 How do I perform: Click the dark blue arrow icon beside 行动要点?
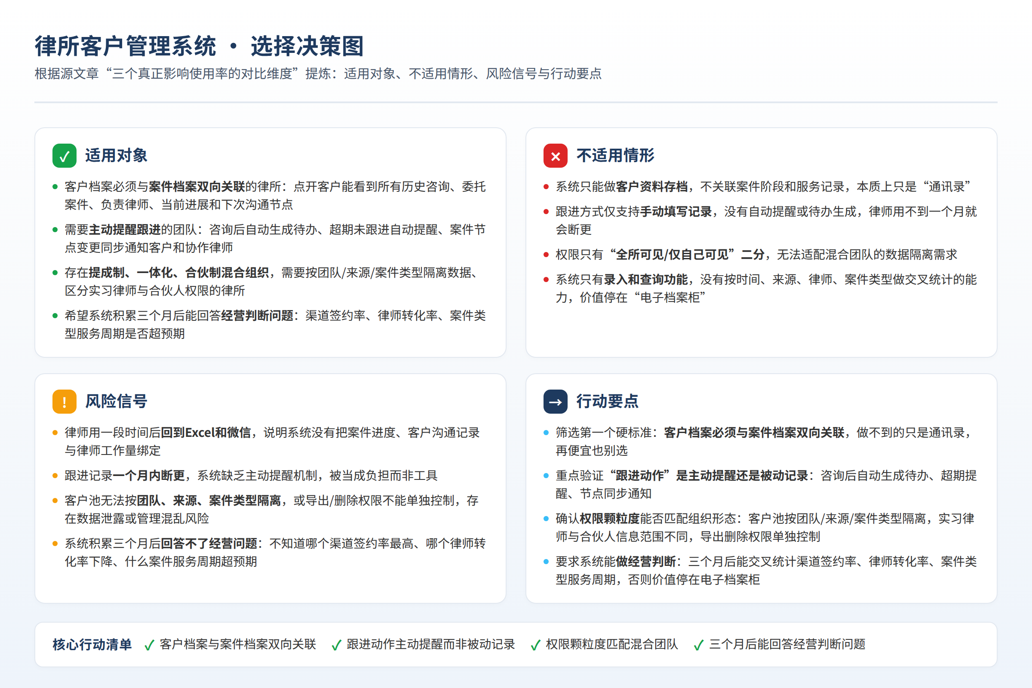click(556, 402)
